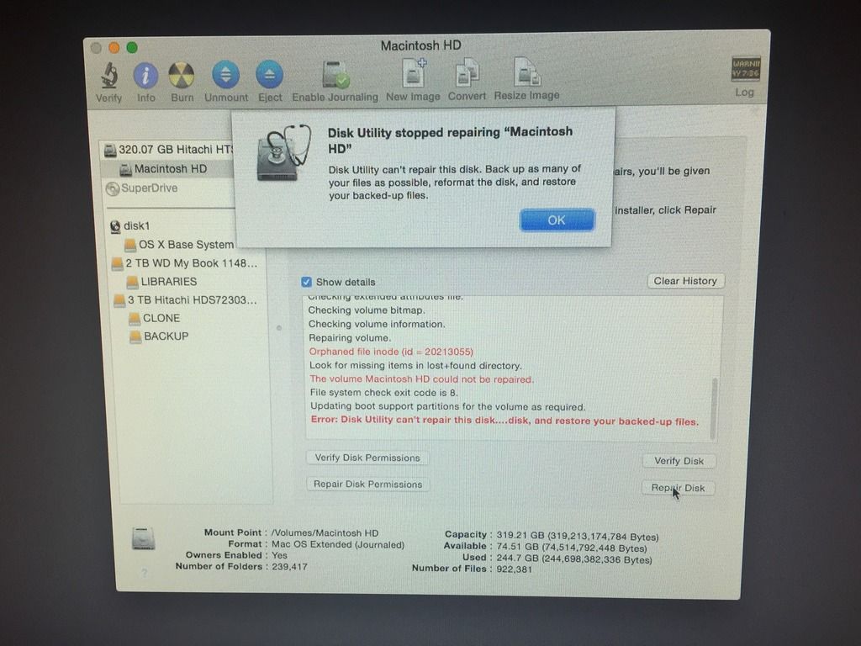
Task: Open the Info toolbar icon
Action: click(145, 75)
